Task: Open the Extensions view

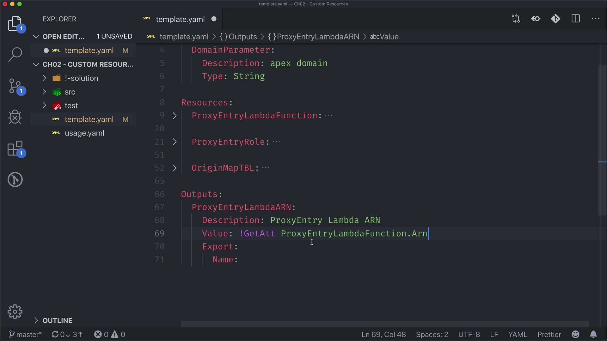Action: coord(15,148)
